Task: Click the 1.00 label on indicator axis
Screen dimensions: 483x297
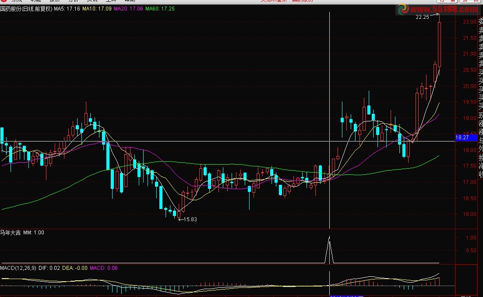Action: (471, 237)
